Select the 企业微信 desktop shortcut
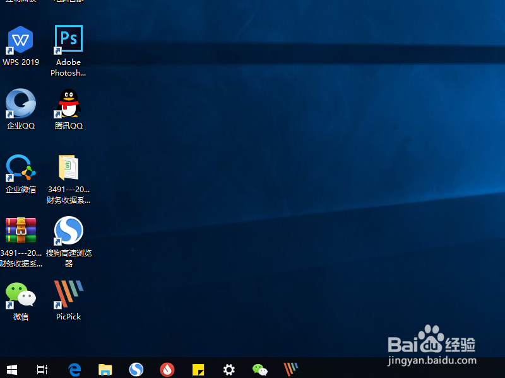 click(x=21, y=168)
